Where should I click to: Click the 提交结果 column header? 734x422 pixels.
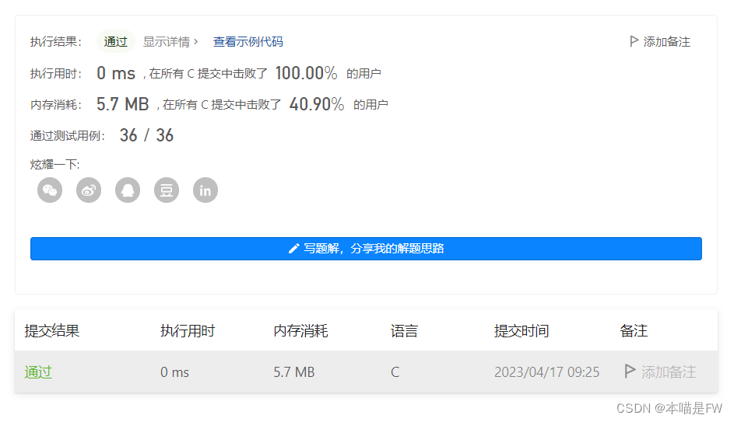[52, 331]
